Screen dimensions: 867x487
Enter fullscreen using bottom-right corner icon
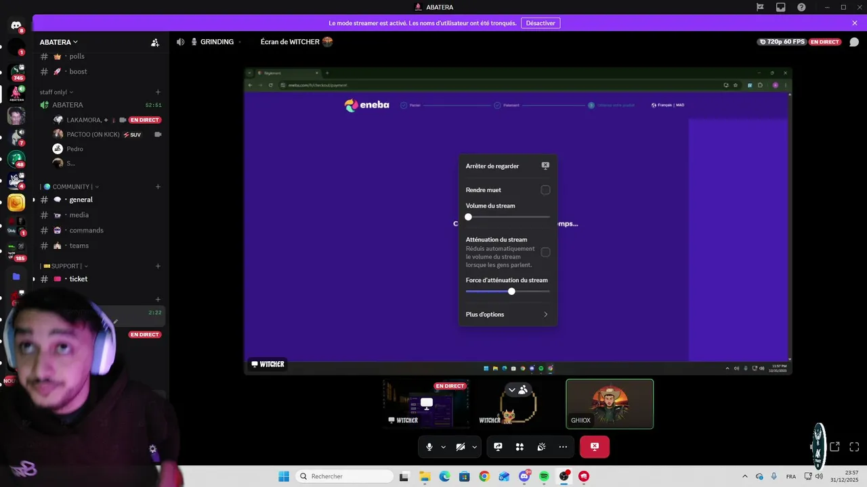854,447
